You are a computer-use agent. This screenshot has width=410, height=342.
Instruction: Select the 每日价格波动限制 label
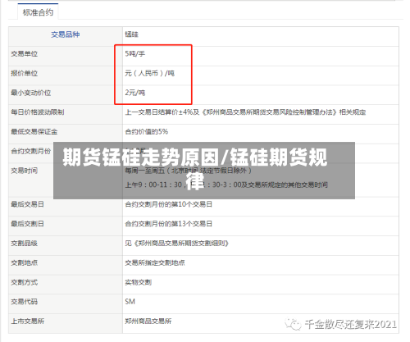pyautogui.click(x=38, y=112)
